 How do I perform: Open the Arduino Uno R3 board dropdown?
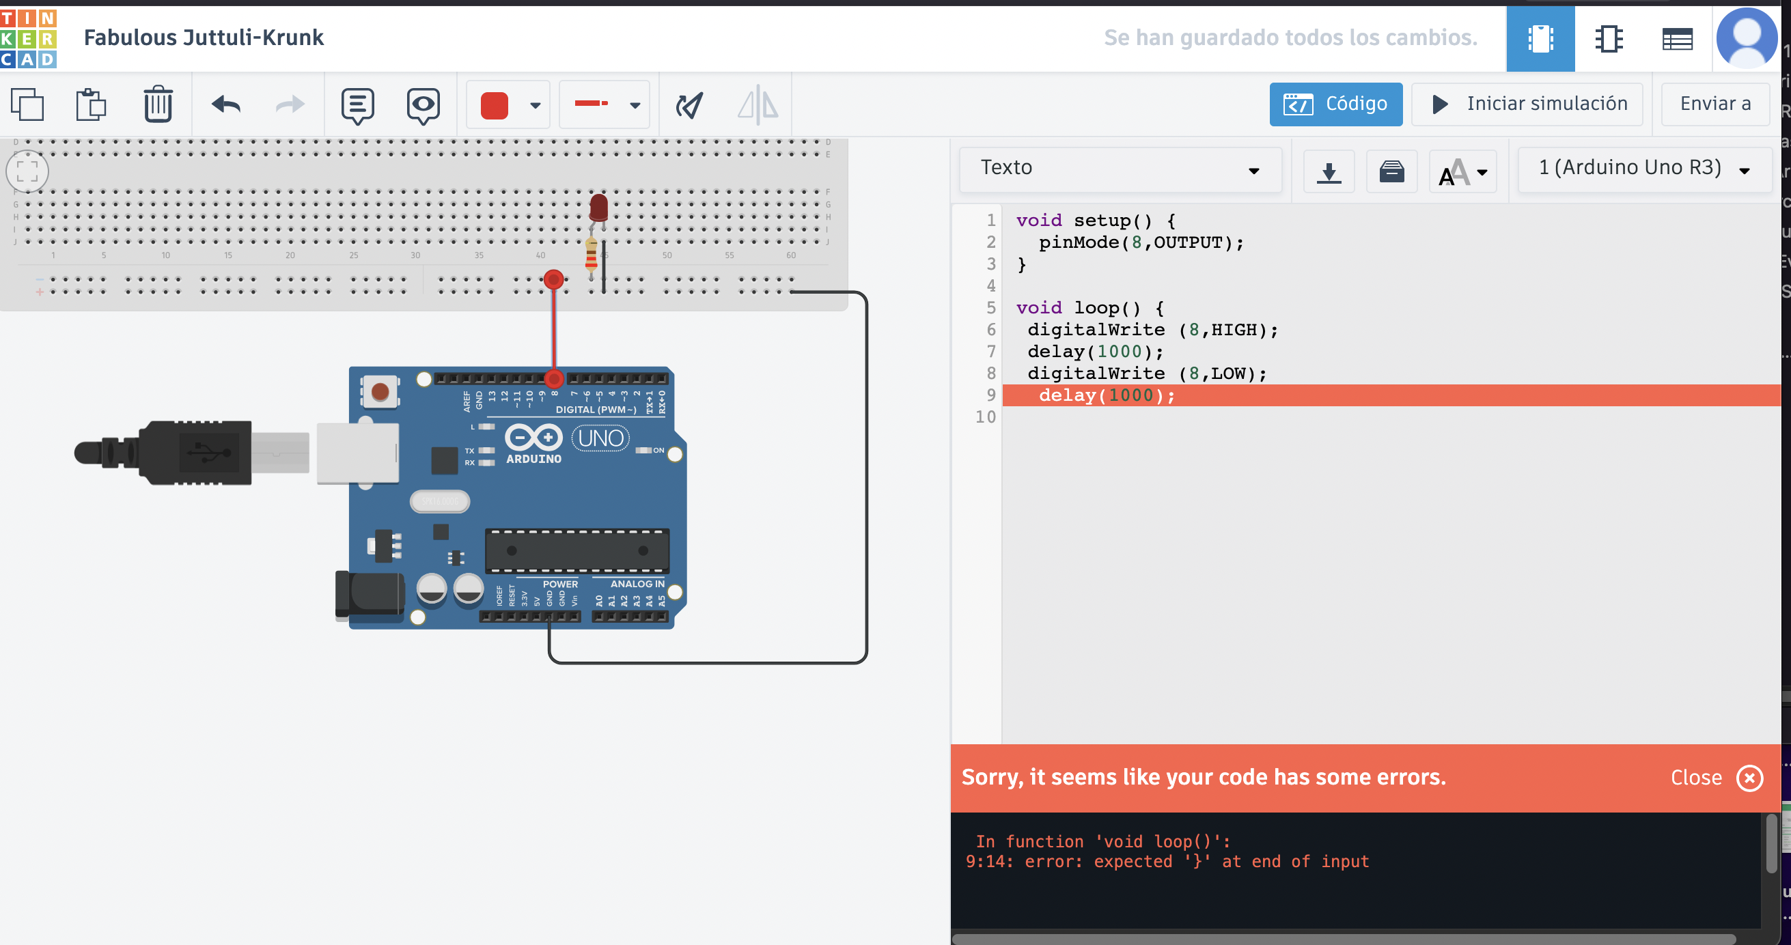pyautogui.click(x=1643, y=169)
